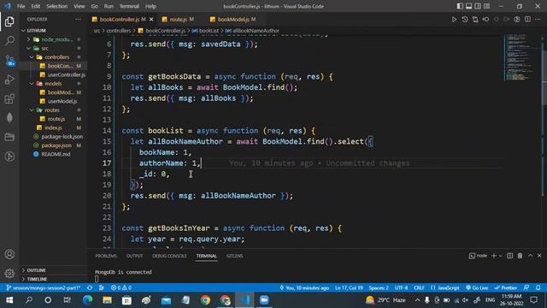Click the terminal input area

pos(314,275)
